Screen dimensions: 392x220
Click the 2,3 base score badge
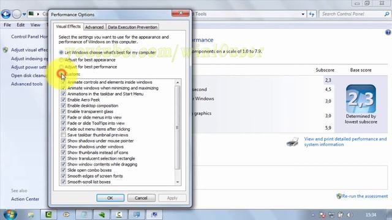(x=361, y=99)
